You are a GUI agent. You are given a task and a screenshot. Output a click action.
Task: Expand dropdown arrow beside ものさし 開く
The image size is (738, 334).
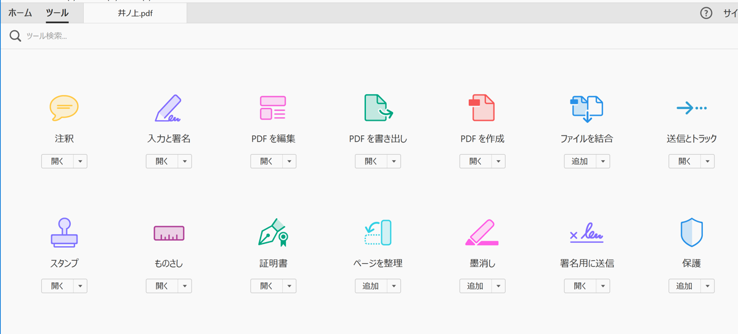[x=185, y=286]
